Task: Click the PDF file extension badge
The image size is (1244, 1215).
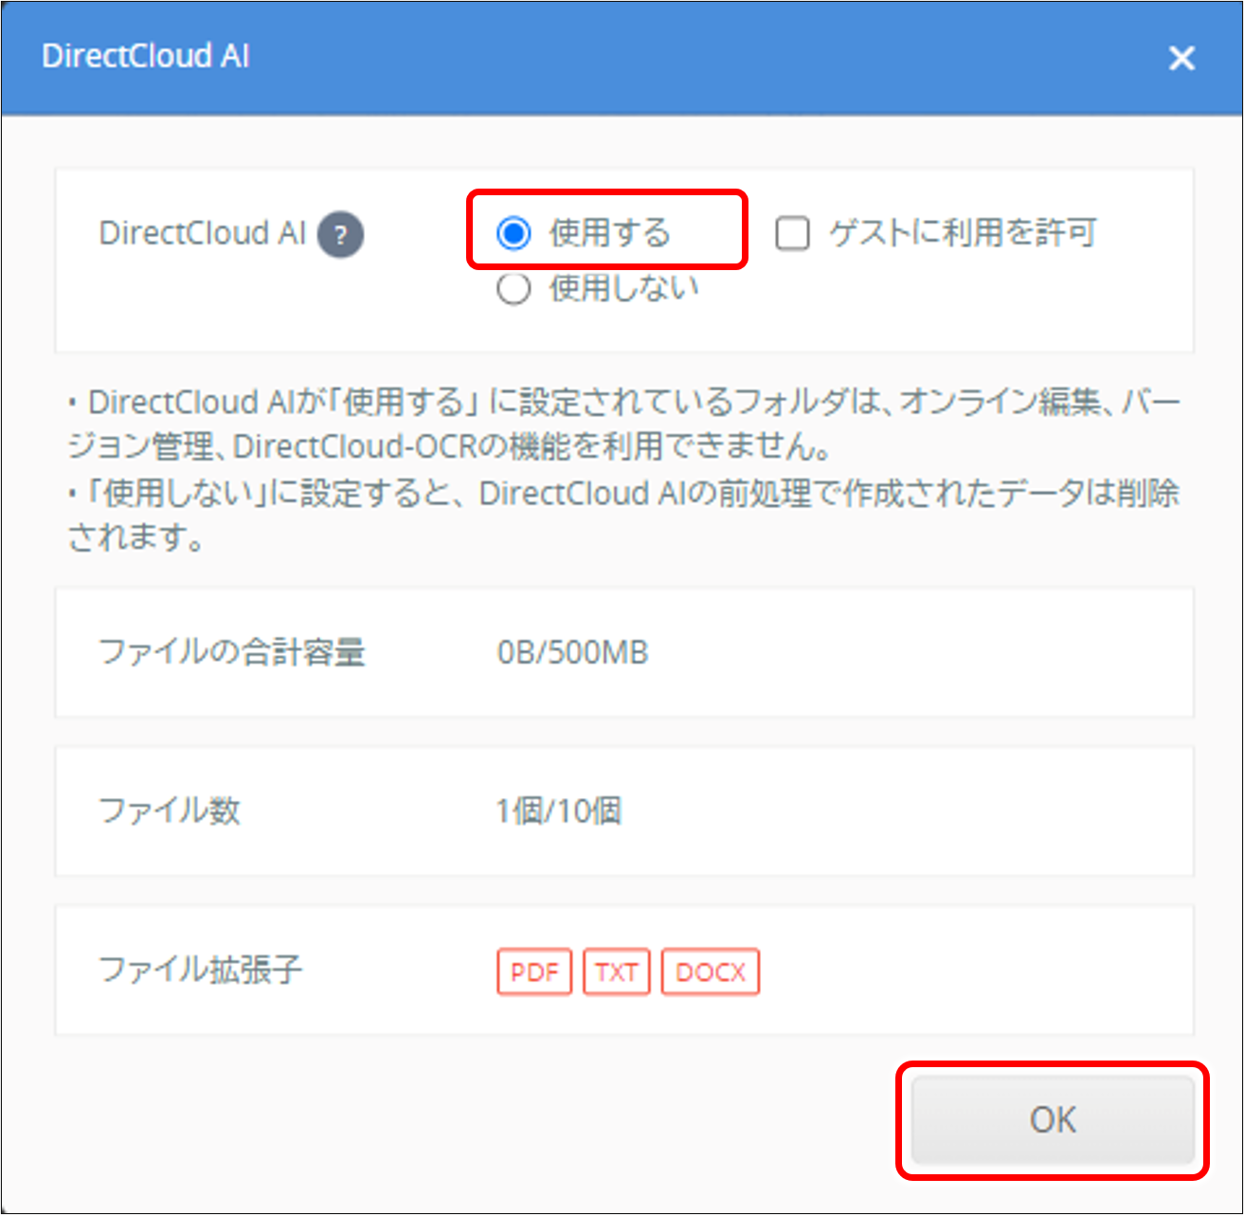Action: click(x=533, y=971)
